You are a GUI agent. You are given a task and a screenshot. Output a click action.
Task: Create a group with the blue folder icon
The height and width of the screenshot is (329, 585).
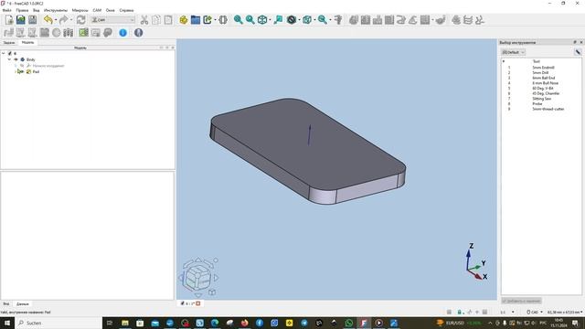point(195,20)
